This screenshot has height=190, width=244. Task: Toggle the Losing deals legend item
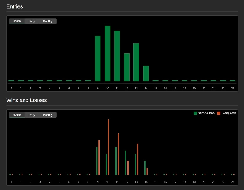(x=227, y=113)
